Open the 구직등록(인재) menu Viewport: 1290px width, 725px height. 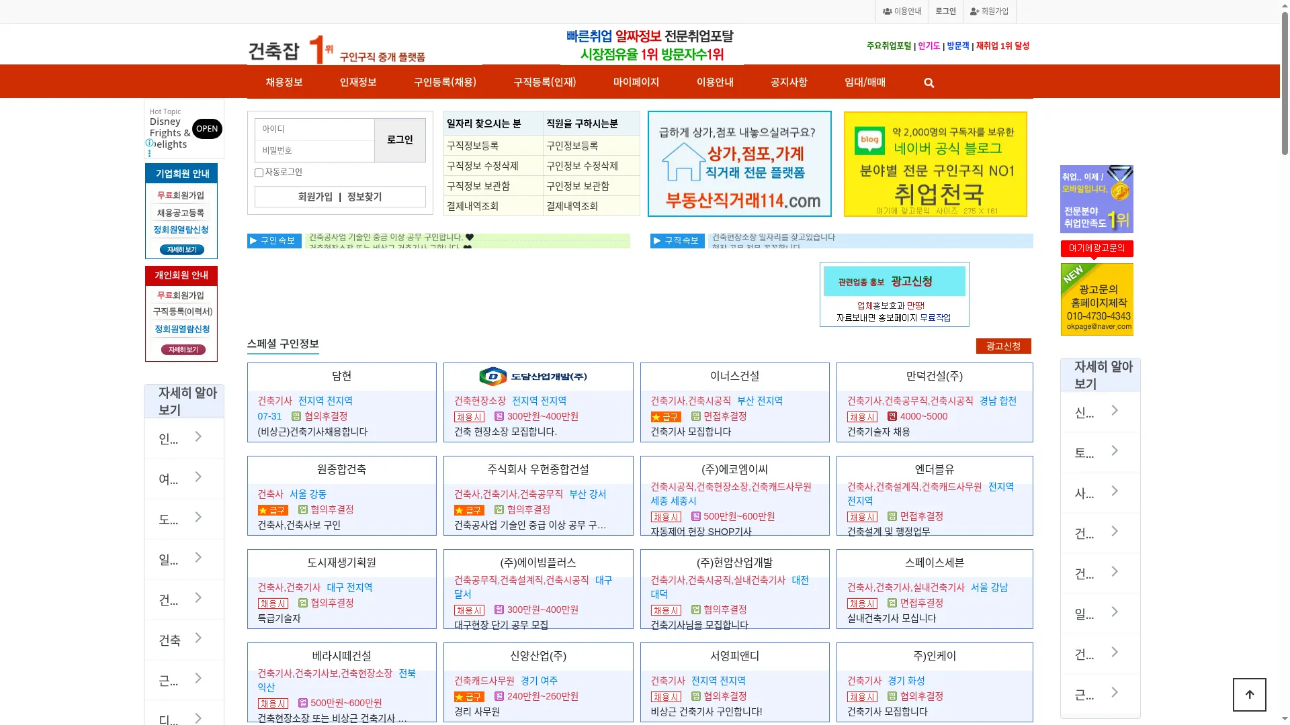545,82
